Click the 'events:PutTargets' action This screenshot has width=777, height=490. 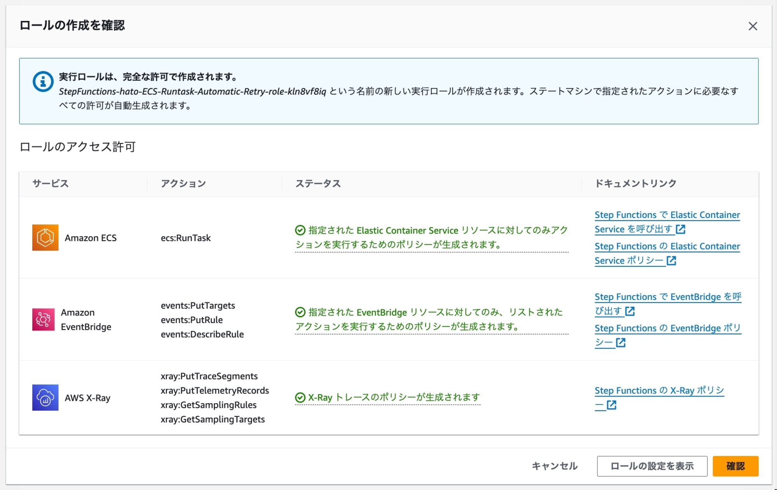[x=198, y=305]
